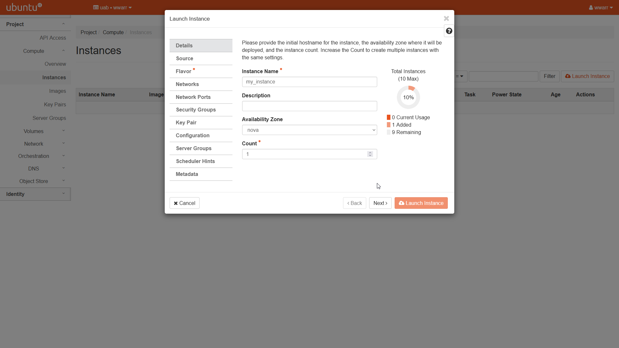The height and width of the screenshot is (348, 619).
Task: Open Key Pairs in sidebar
Action: (55, 104)
